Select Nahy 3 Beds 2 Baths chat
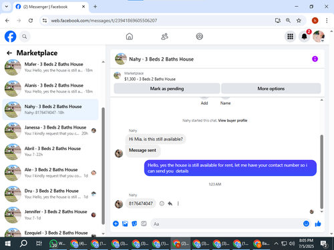This screenshot has height=250, width=334. [x=50, y=109]
